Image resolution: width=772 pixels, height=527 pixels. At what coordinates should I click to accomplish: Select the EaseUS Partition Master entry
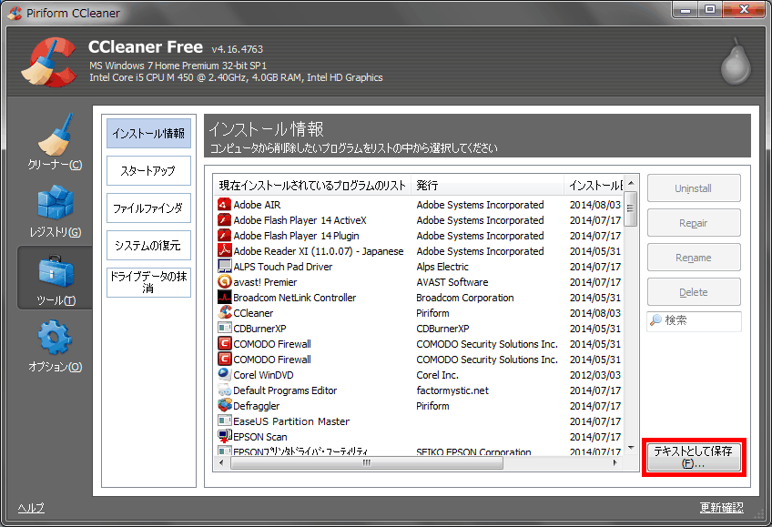point(291,421)
